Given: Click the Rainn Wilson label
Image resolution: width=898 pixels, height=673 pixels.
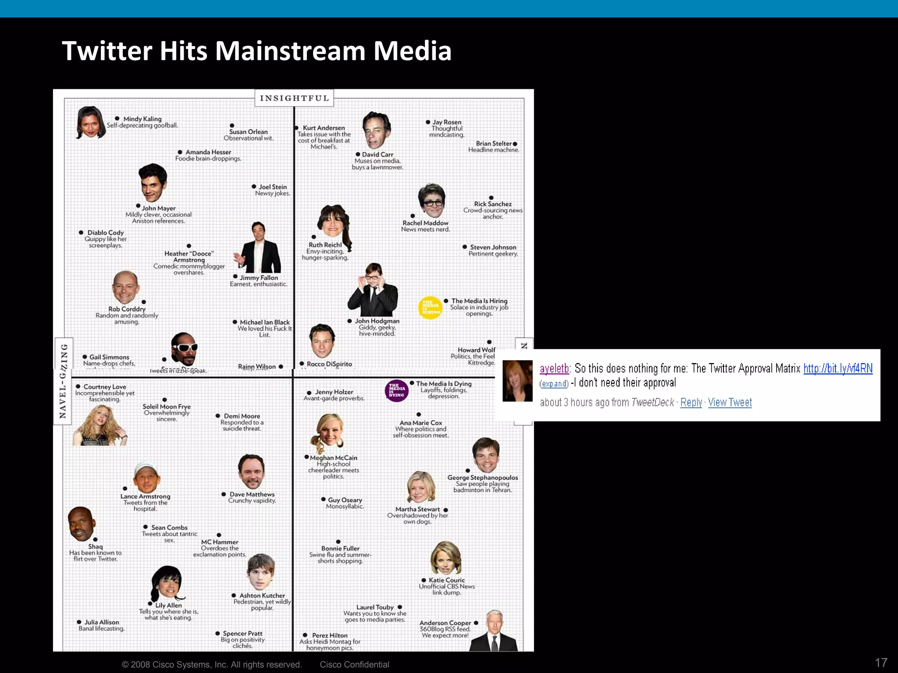Looking at the screenshot, I should tap(257, 367).
